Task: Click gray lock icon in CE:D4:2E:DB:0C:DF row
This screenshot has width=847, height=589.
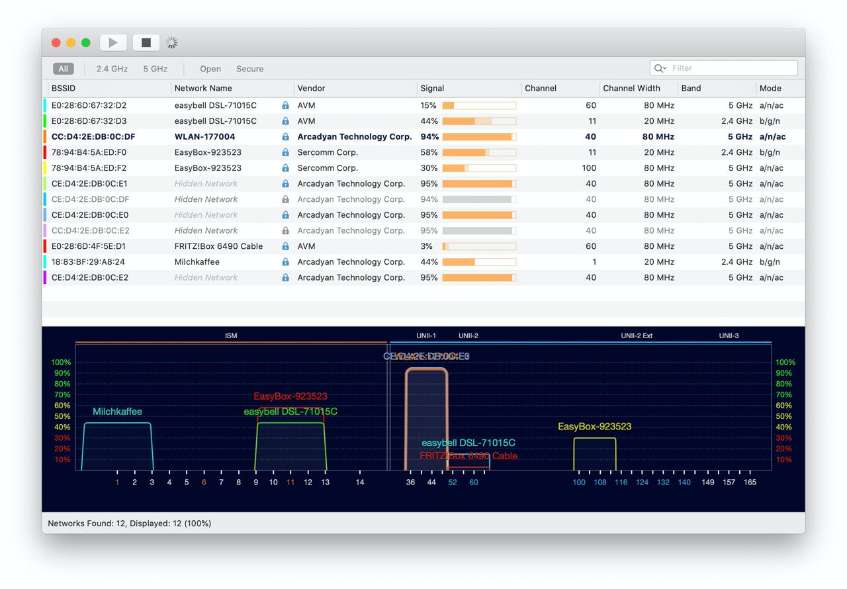Action: coord(285,199)
